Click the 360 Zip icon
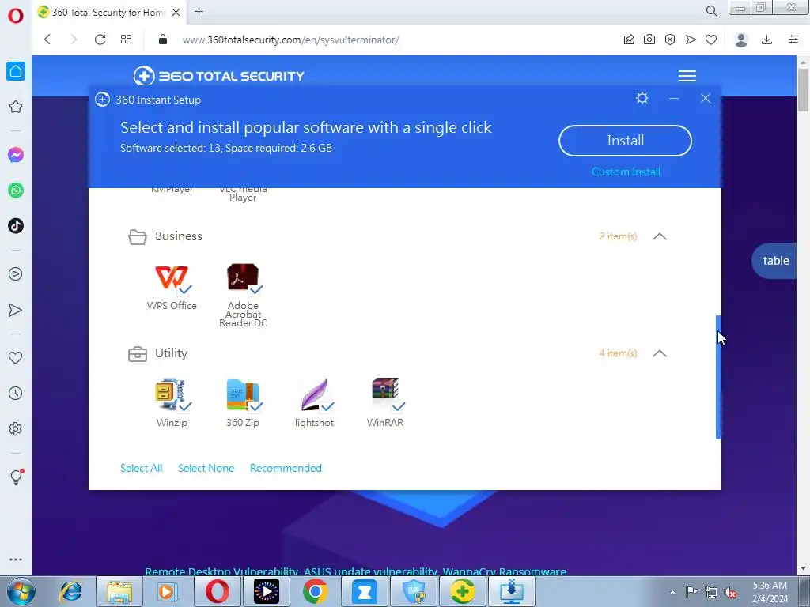The width and height of the screenshot is (810, 607). coord(243,395)
